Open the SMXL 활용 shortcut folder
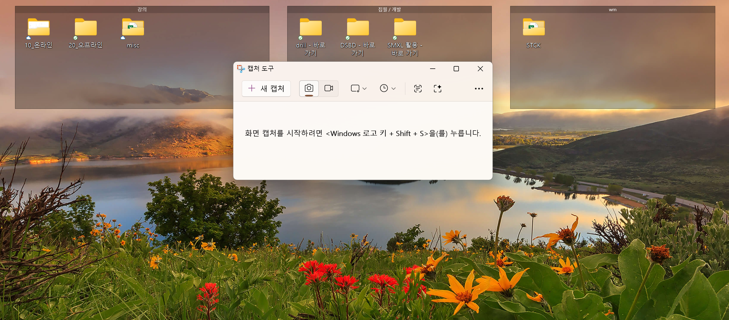 405,27
